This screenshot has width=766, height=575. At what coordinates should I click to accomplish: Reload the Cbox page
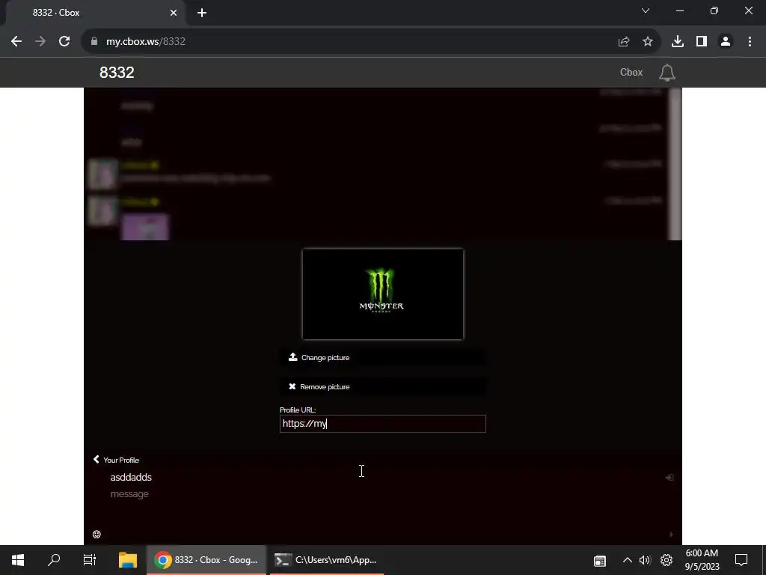tap(64, 42)
